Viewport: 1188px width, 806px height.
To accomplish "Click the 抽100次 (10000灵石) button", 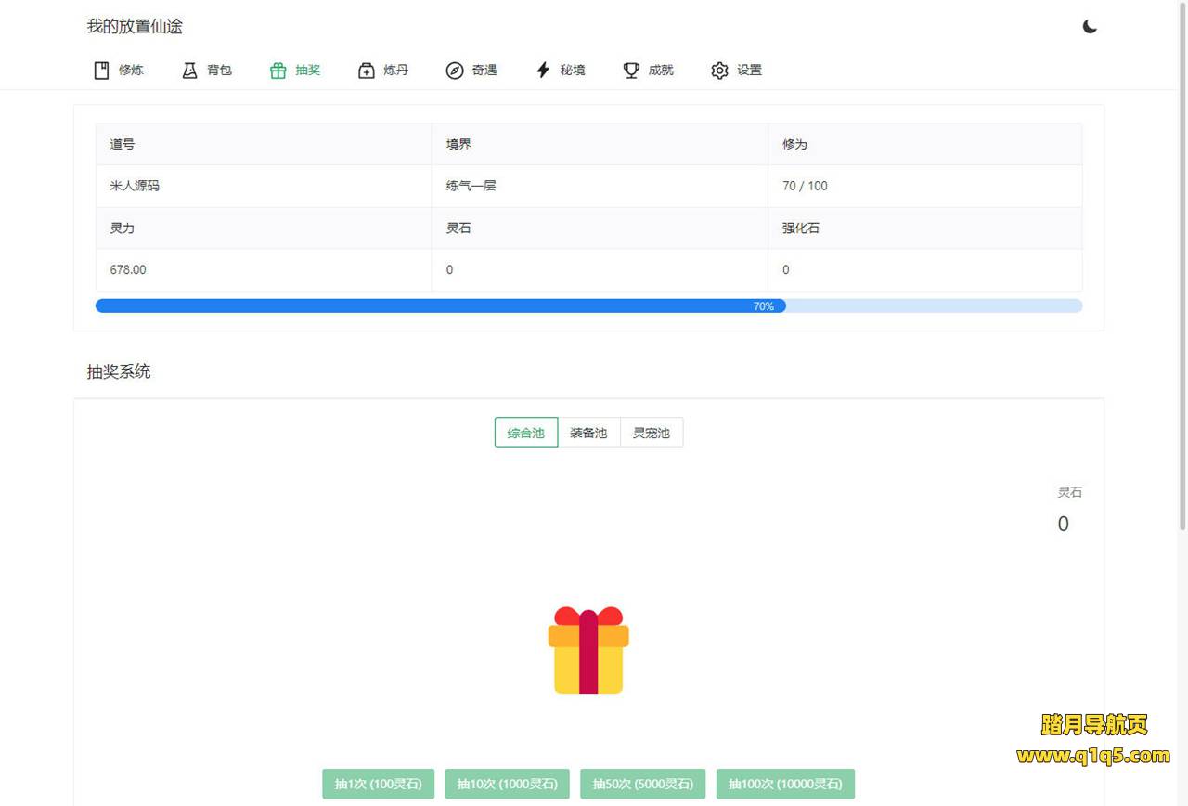I will click(785, 784).
